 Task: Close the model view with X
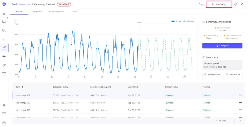point(242,4)
